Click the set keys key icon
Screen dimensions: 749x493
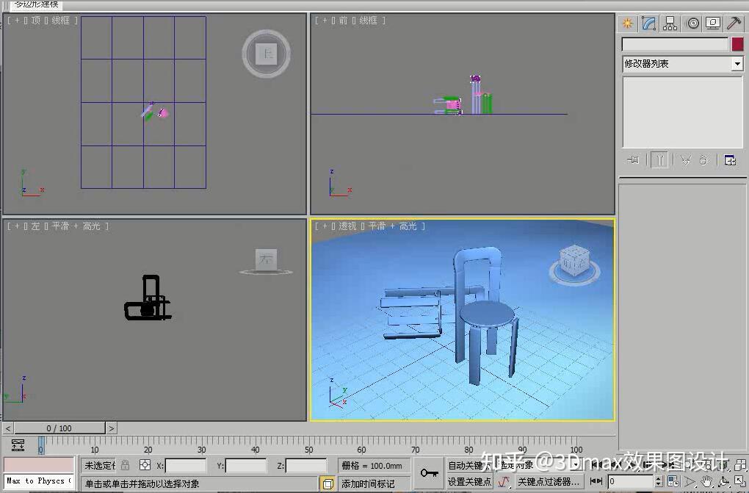[429, 473]
